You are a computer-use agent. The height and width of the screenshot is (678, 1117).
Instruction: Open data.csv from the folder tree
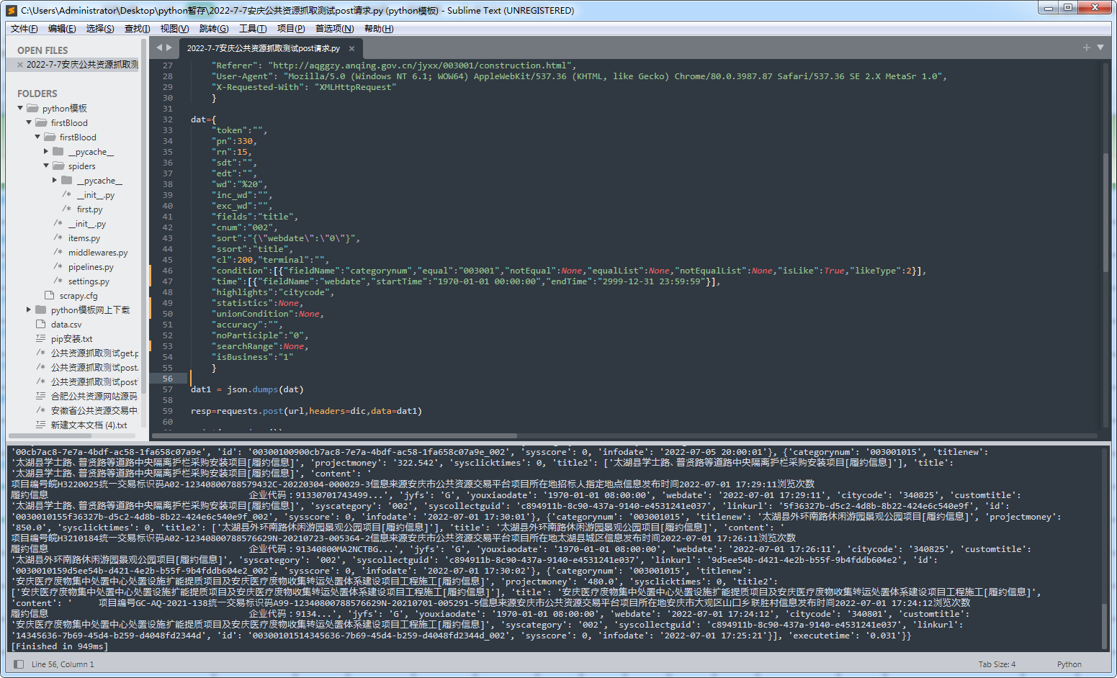click(x=66, y=325)
